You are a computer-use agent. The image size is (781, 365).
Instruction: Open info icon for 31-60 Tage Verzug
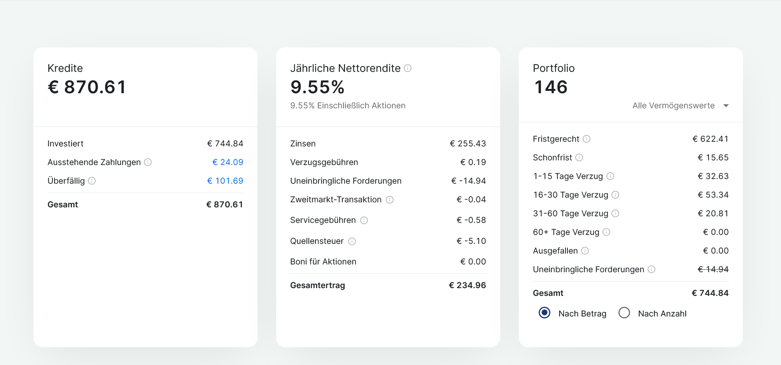pyautogui.click(x=615, y=214)
